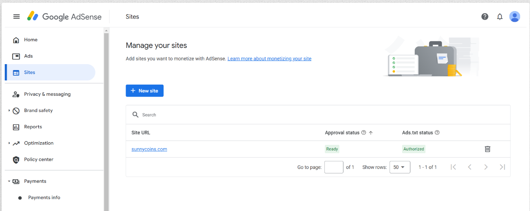Click the Payments money icon
The image size is (530, 211).
16,181
